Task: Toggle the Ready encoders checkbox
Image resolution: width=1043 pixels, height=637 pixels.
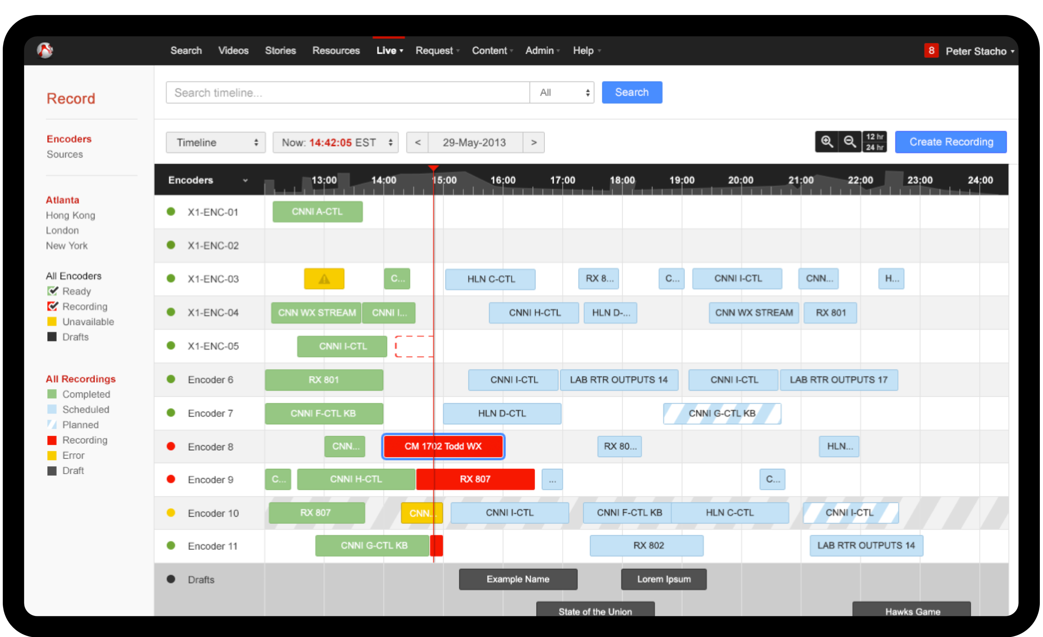Action: [x=52, y=291]
